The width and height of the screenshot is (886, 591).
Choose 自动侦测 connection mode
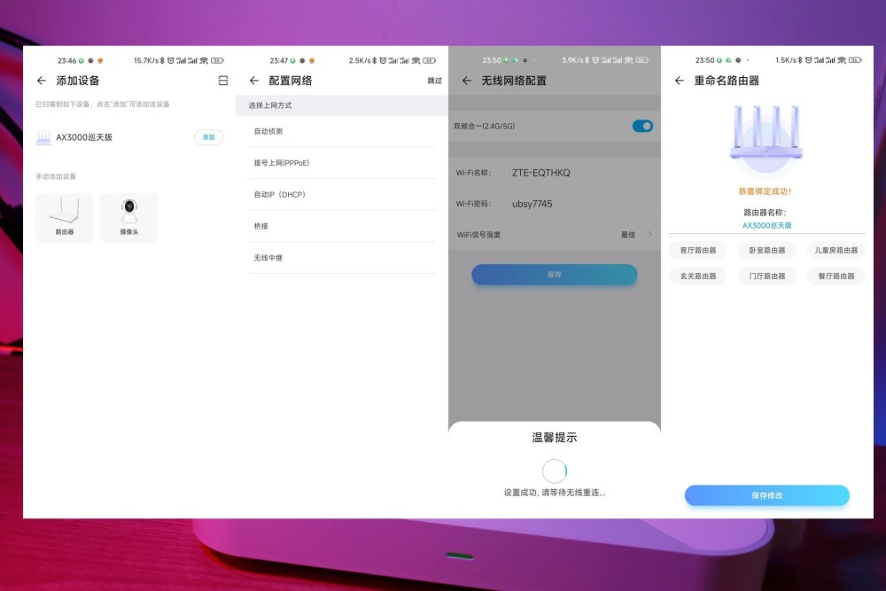click(342, 131)
